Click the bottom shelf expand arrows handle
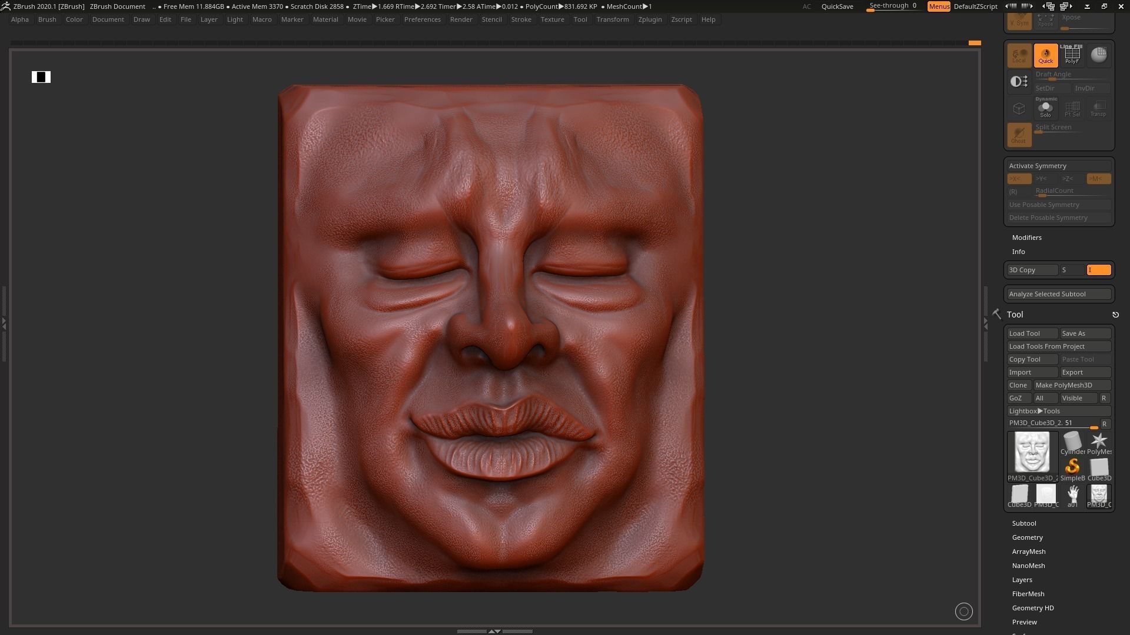1130x635 pixels. (x=495, y=631)
